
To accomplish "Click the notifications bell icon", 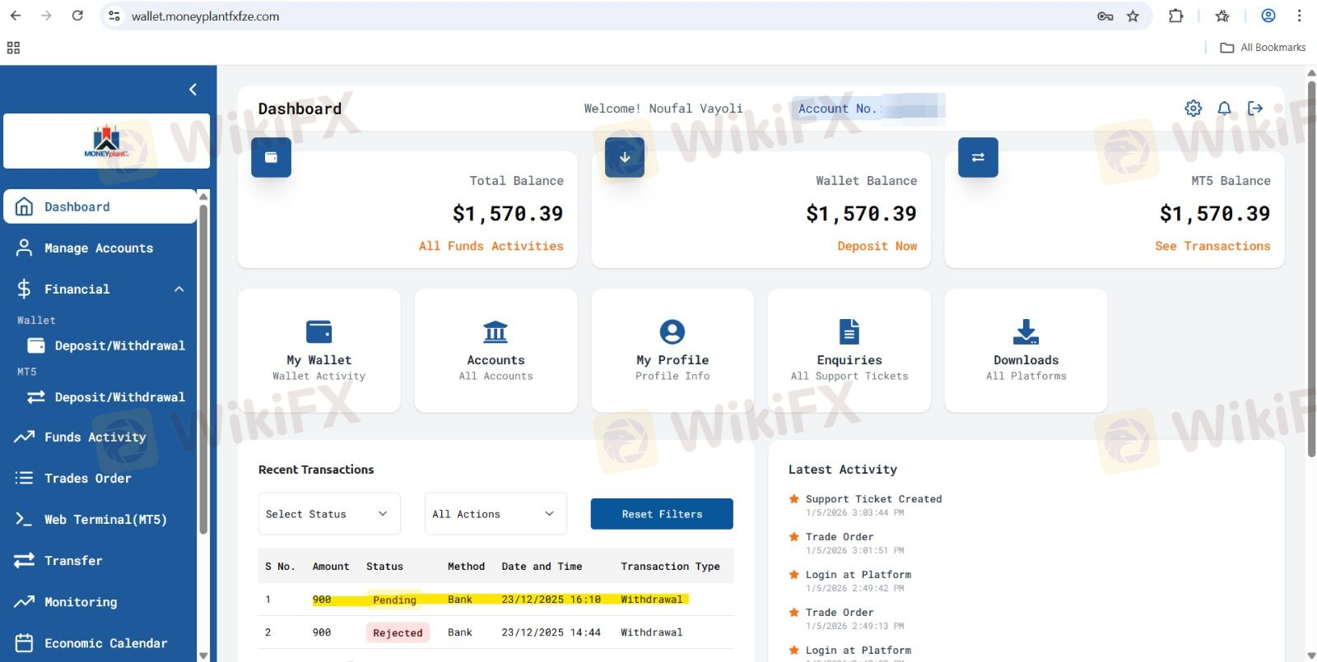I will point(1224,109).
